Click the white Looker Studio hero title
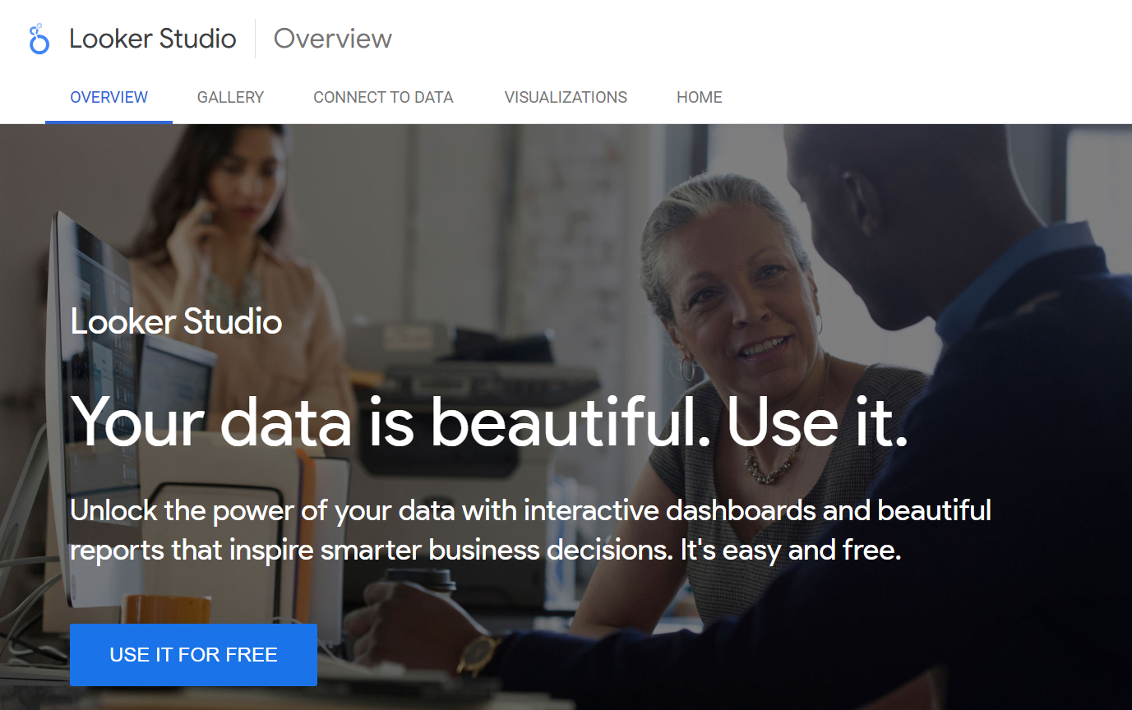This screenshot has width=1132, height=710. pyautogui.click(x=176, y=321)
